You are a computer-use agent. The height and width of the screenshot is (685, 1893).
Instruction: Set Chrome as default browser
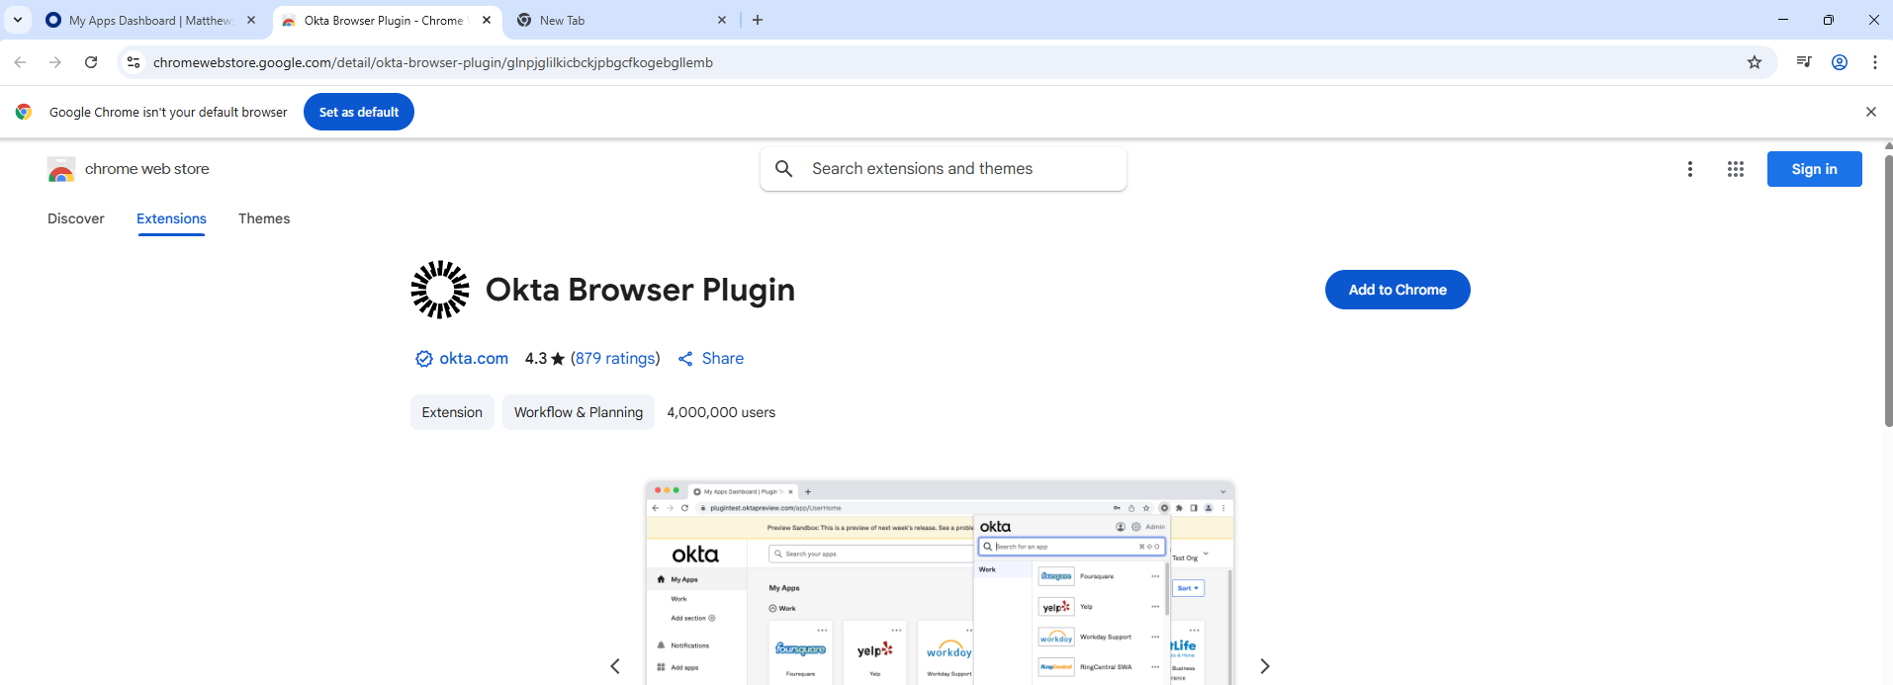coord(359,112)
